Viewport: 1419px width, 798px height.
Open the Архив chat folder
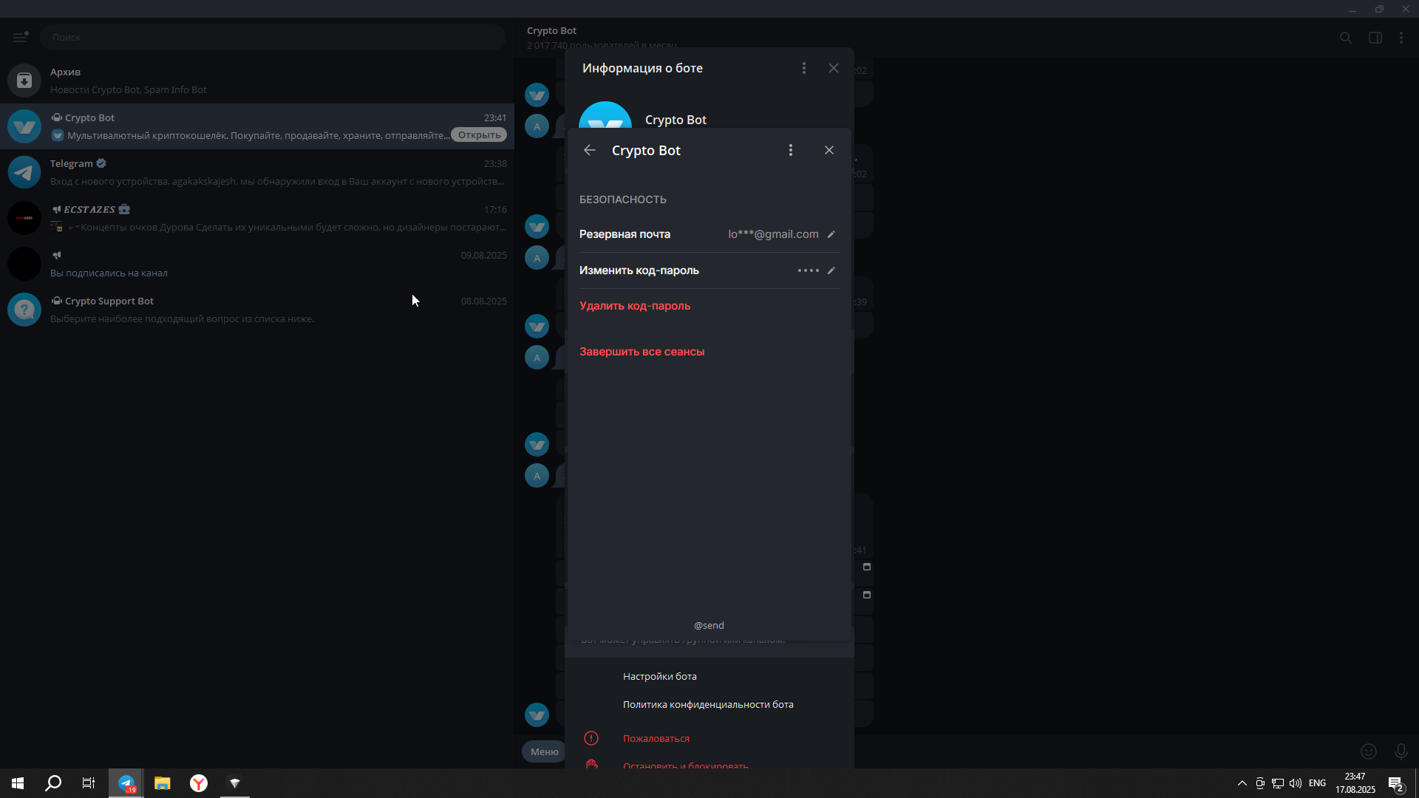pos(257,81)
